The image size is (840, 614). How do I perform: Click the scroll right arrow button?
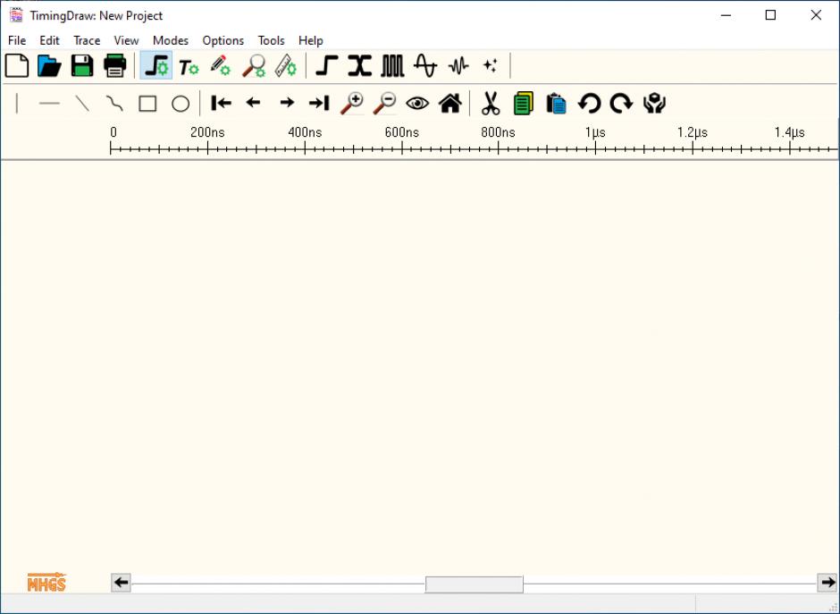[x=827, y=584]
